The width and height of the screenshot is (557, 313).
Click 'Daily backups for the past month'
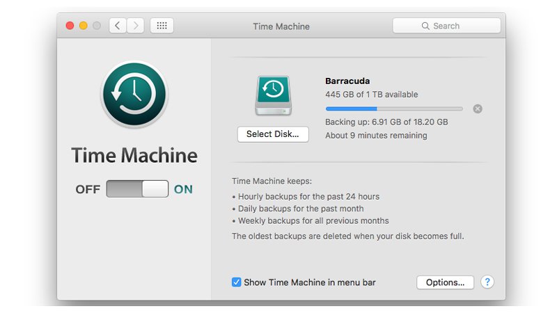(x=301, y=209)
